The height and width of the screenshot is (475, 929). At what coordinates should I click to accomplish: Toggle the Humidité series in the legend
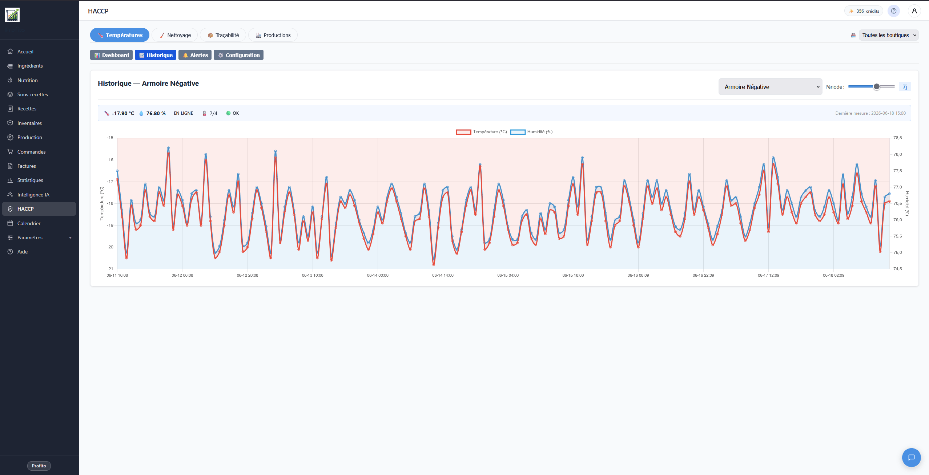pos(531,132)
